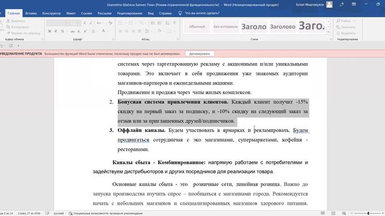Justify the paragraph text
Viewport: 385px width, 216px height.
click(140, 31)
